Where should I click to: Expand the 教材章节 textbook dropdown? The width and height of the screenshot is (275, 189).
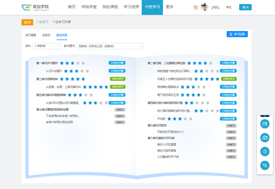pyautogui.click(x=110, y=46)
